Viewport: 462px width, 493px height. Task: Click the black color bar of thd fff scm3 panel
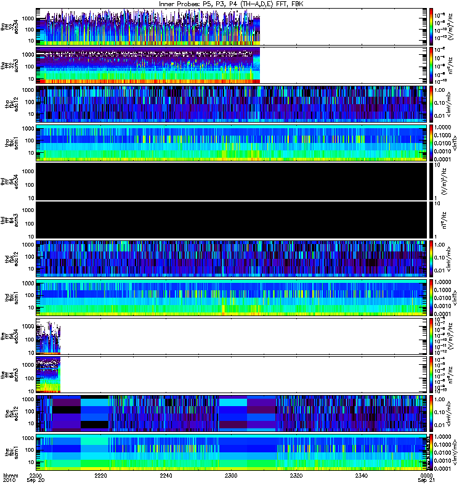click(x=432, y=220)
